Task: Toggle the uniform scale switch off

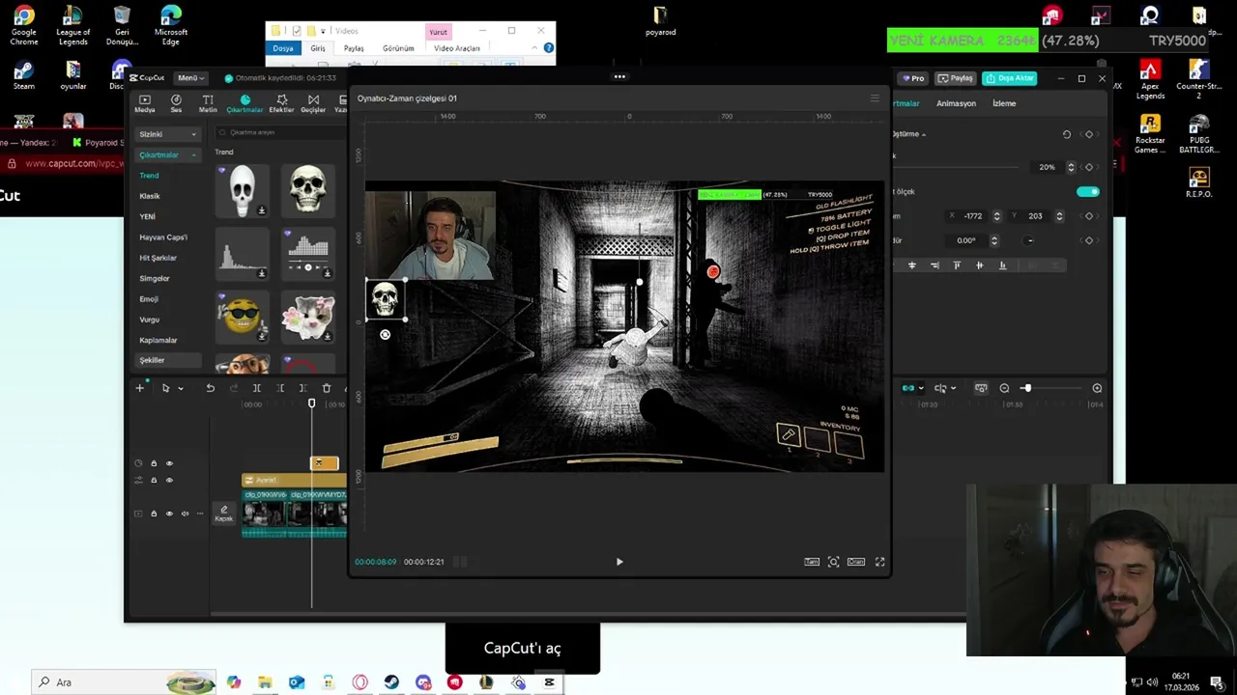Action: 1088,192
